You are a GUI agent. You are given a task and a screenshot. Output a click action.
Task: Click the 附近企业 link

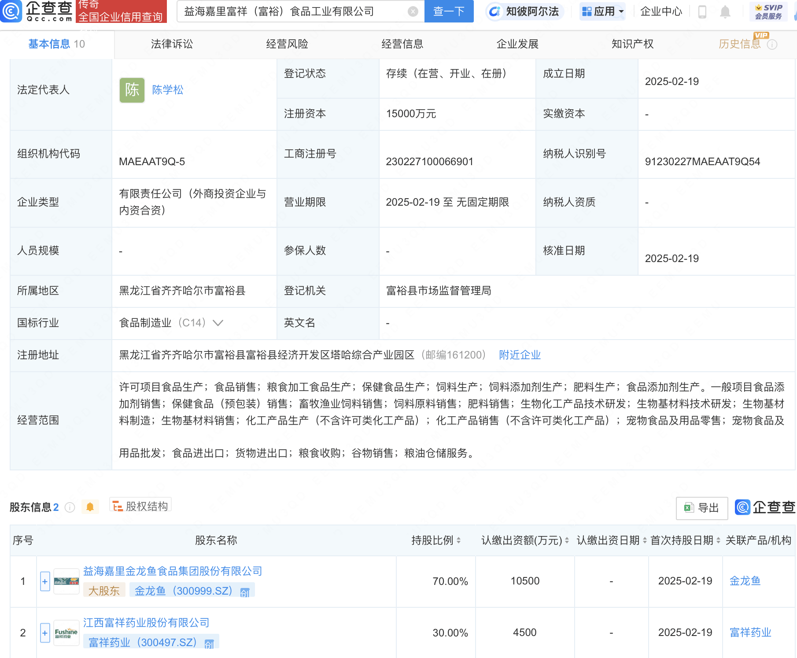[x=520, y=355]
